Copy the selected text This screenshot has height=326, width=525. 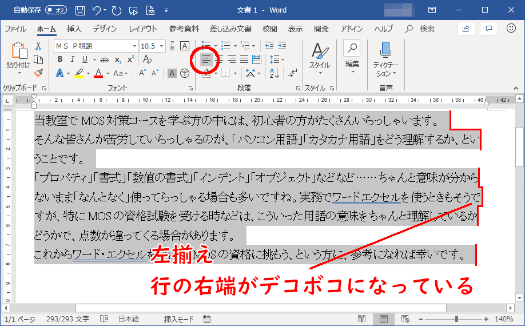[x=38, y=59]
